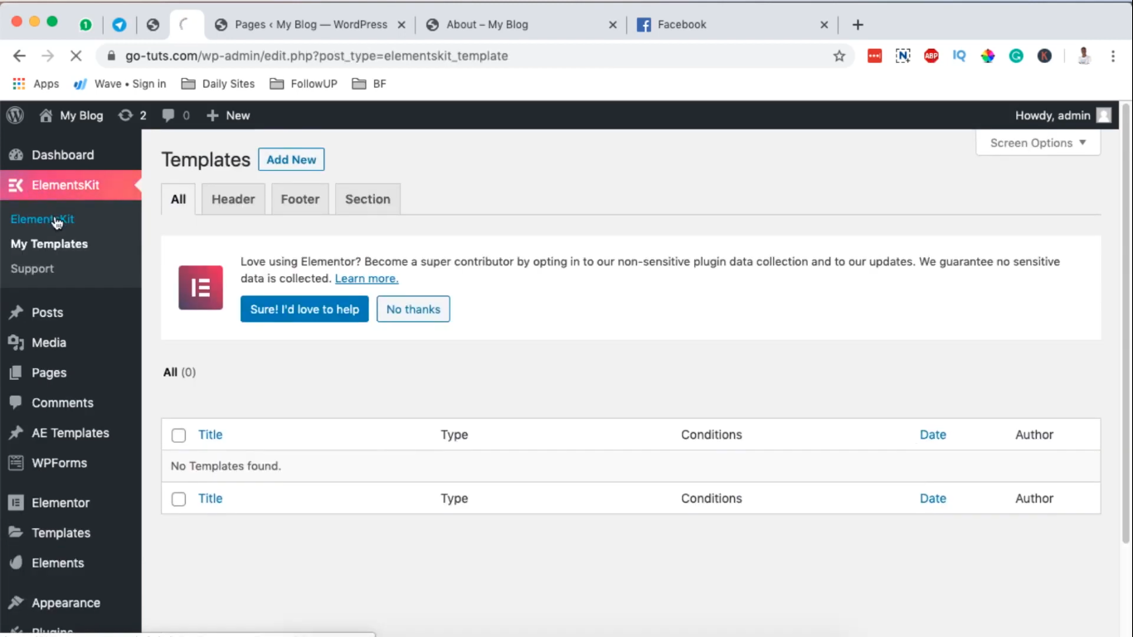Screen dimensions: 1133x637
Task: Switch to About – My Blog browser tab
Action: (x=523, y=25)
